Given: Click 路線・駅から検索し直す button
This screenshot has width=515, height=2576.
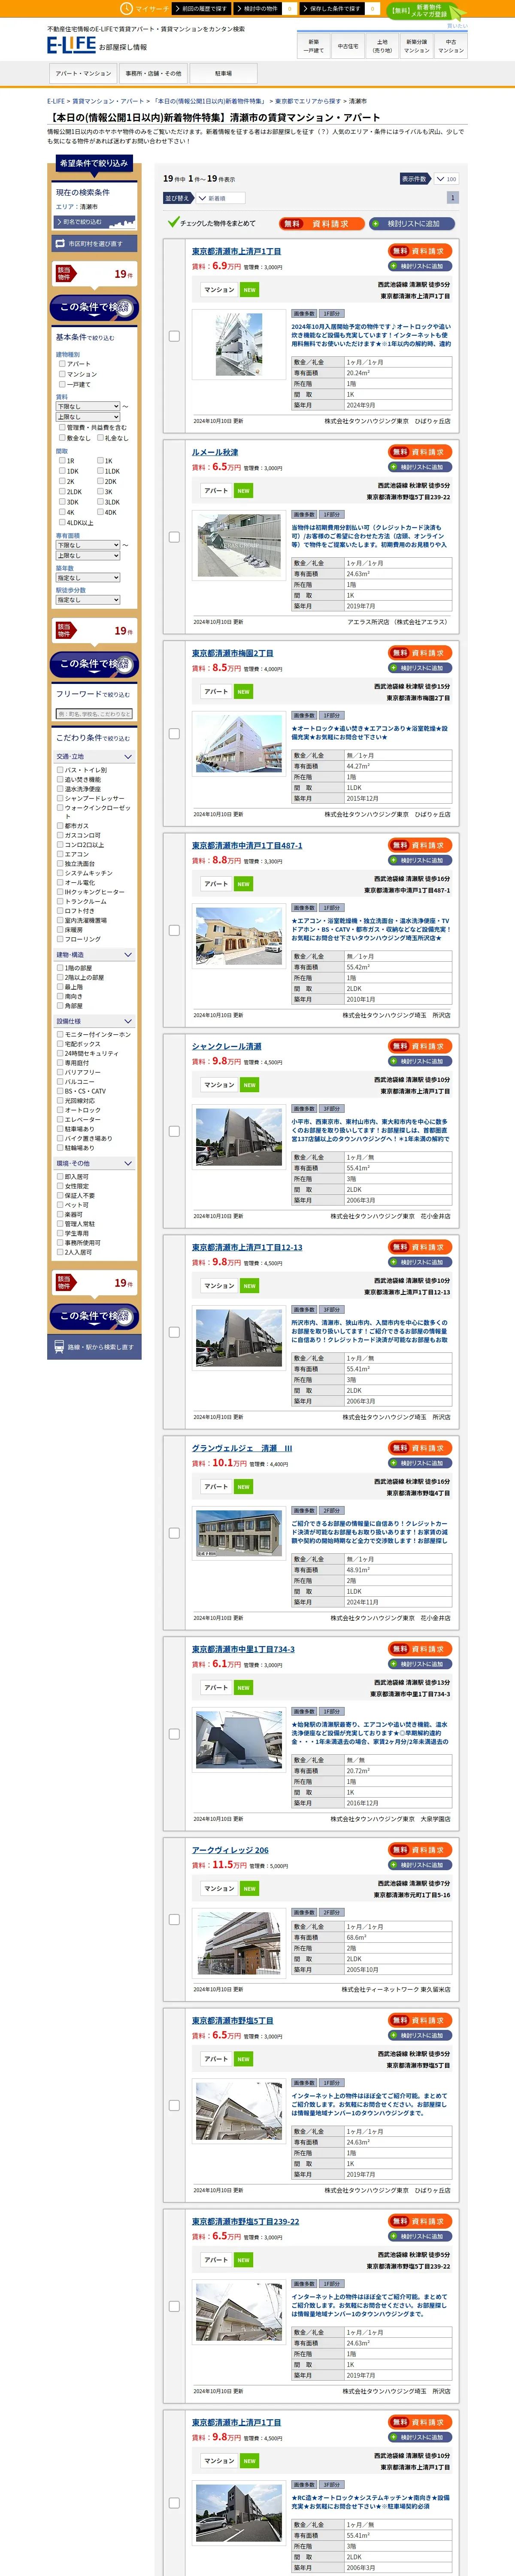Looking at the screenshot, I should [x=94, y=1346].
